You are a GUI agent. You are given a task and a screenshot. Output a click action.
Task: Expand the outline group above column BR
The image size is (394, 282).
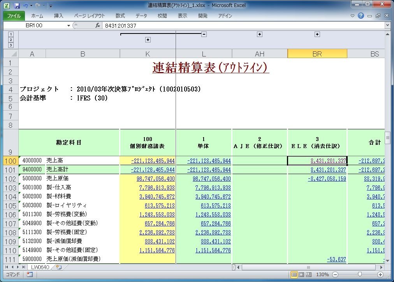[317, 34]
